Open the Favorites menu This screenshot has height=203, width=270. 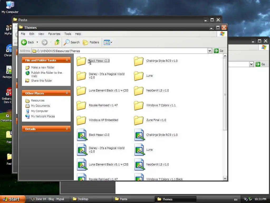click(x=54, y=34)
